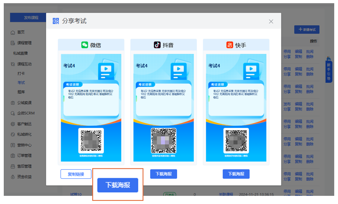
Task: Click the 快手 Kuaishou icon in the share header
Action: [230, 45]
